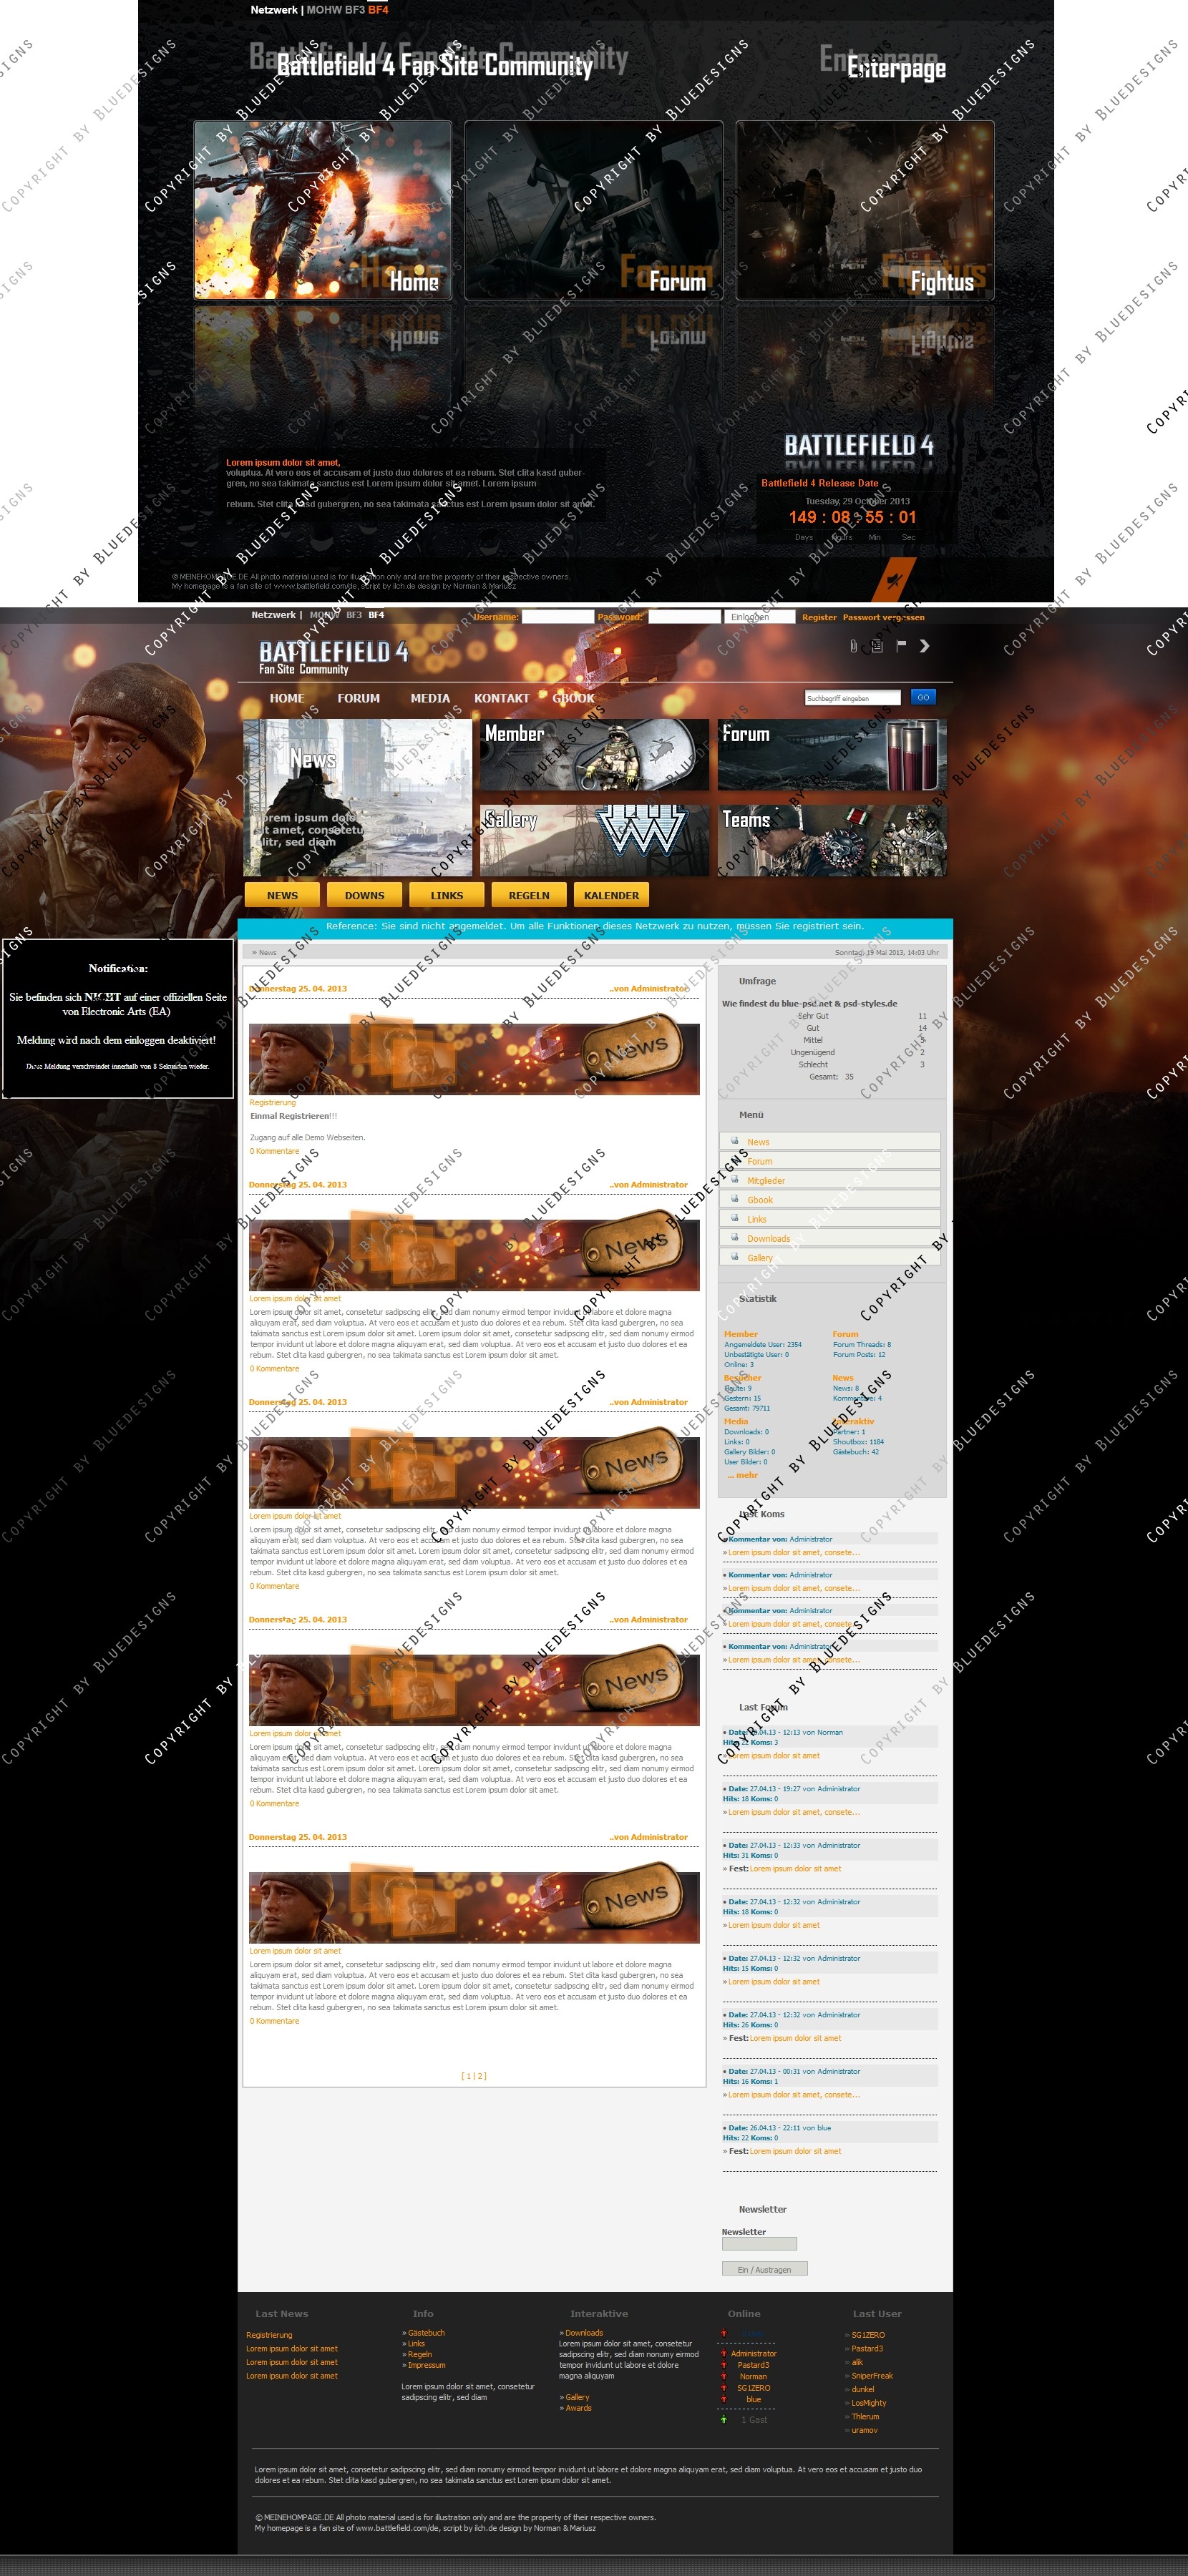Click the red user icon beside Administrator
This screenshot has width=1188, height=2576.
click(x=724, y=2353)
